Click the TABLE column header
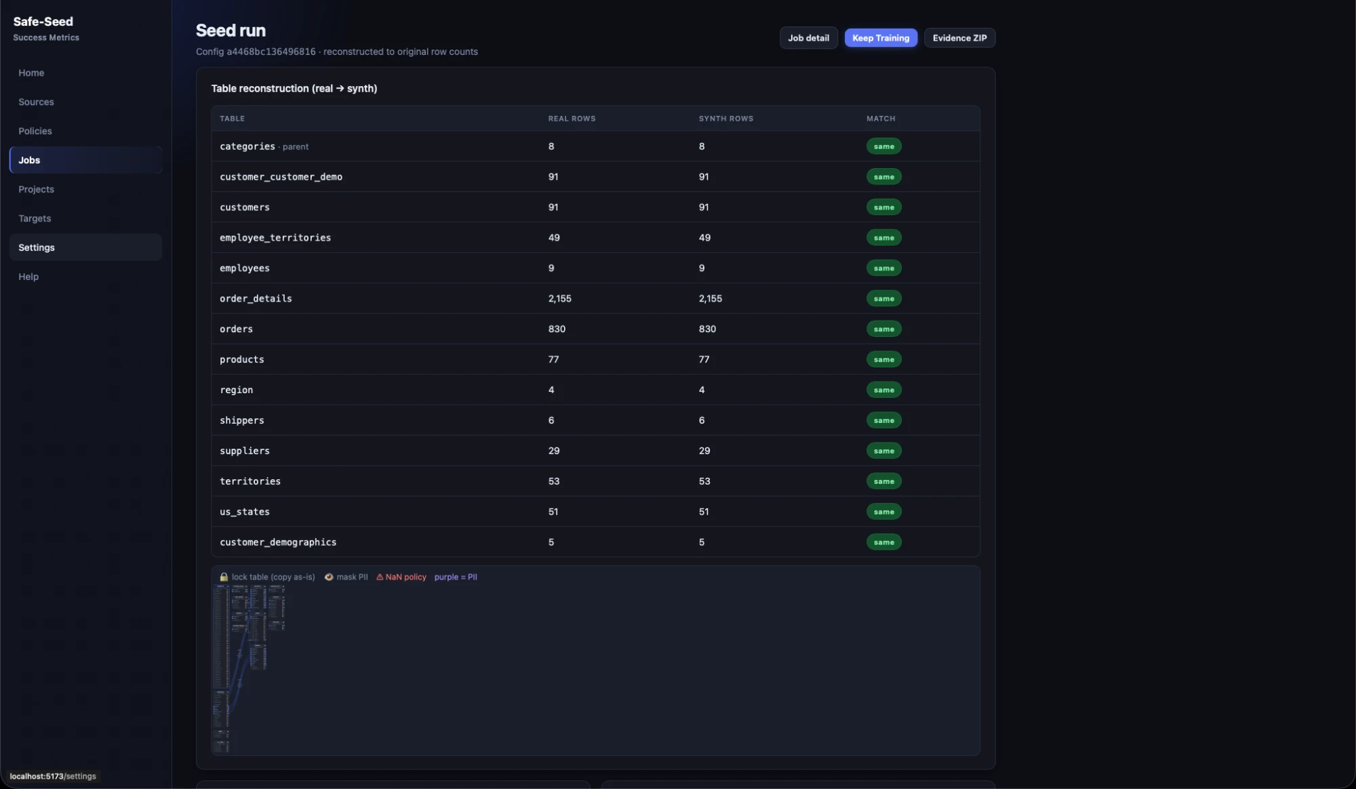 [x=232, y=119]
